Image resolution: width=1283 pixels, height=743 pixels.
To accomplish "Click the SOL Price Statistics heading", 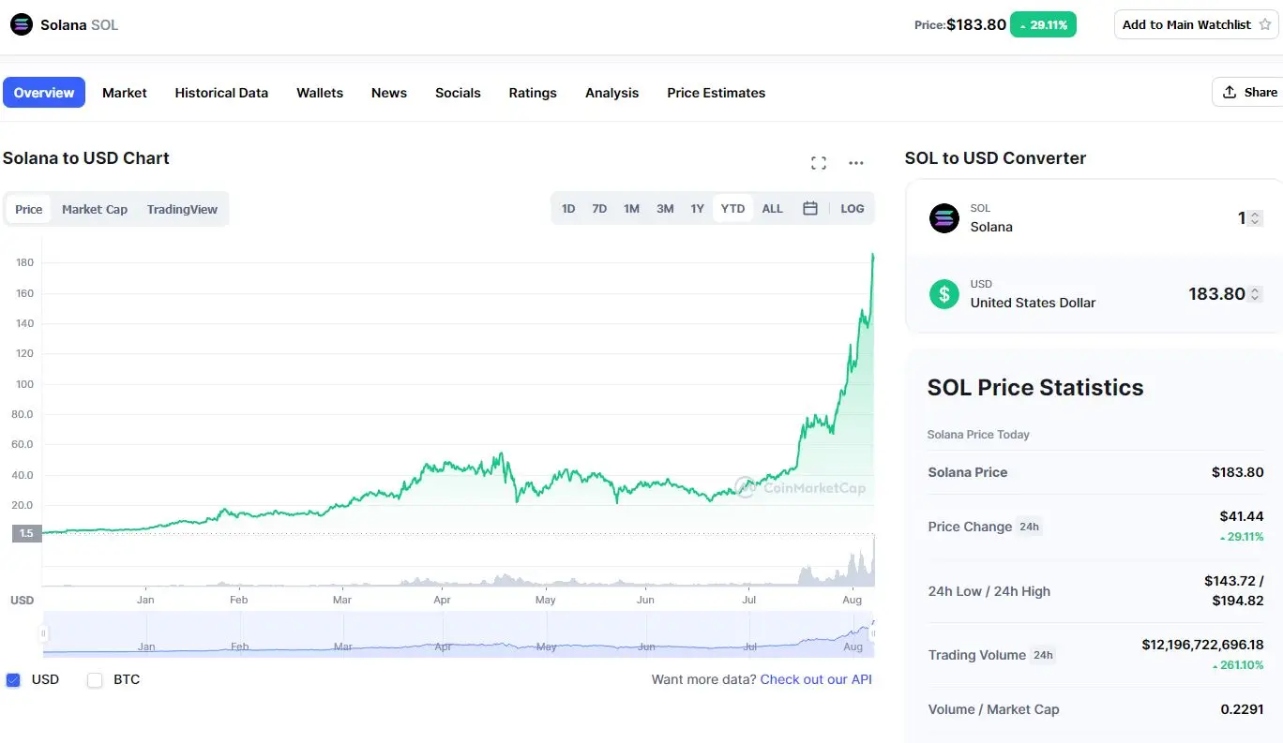I will pos(1035,388).
